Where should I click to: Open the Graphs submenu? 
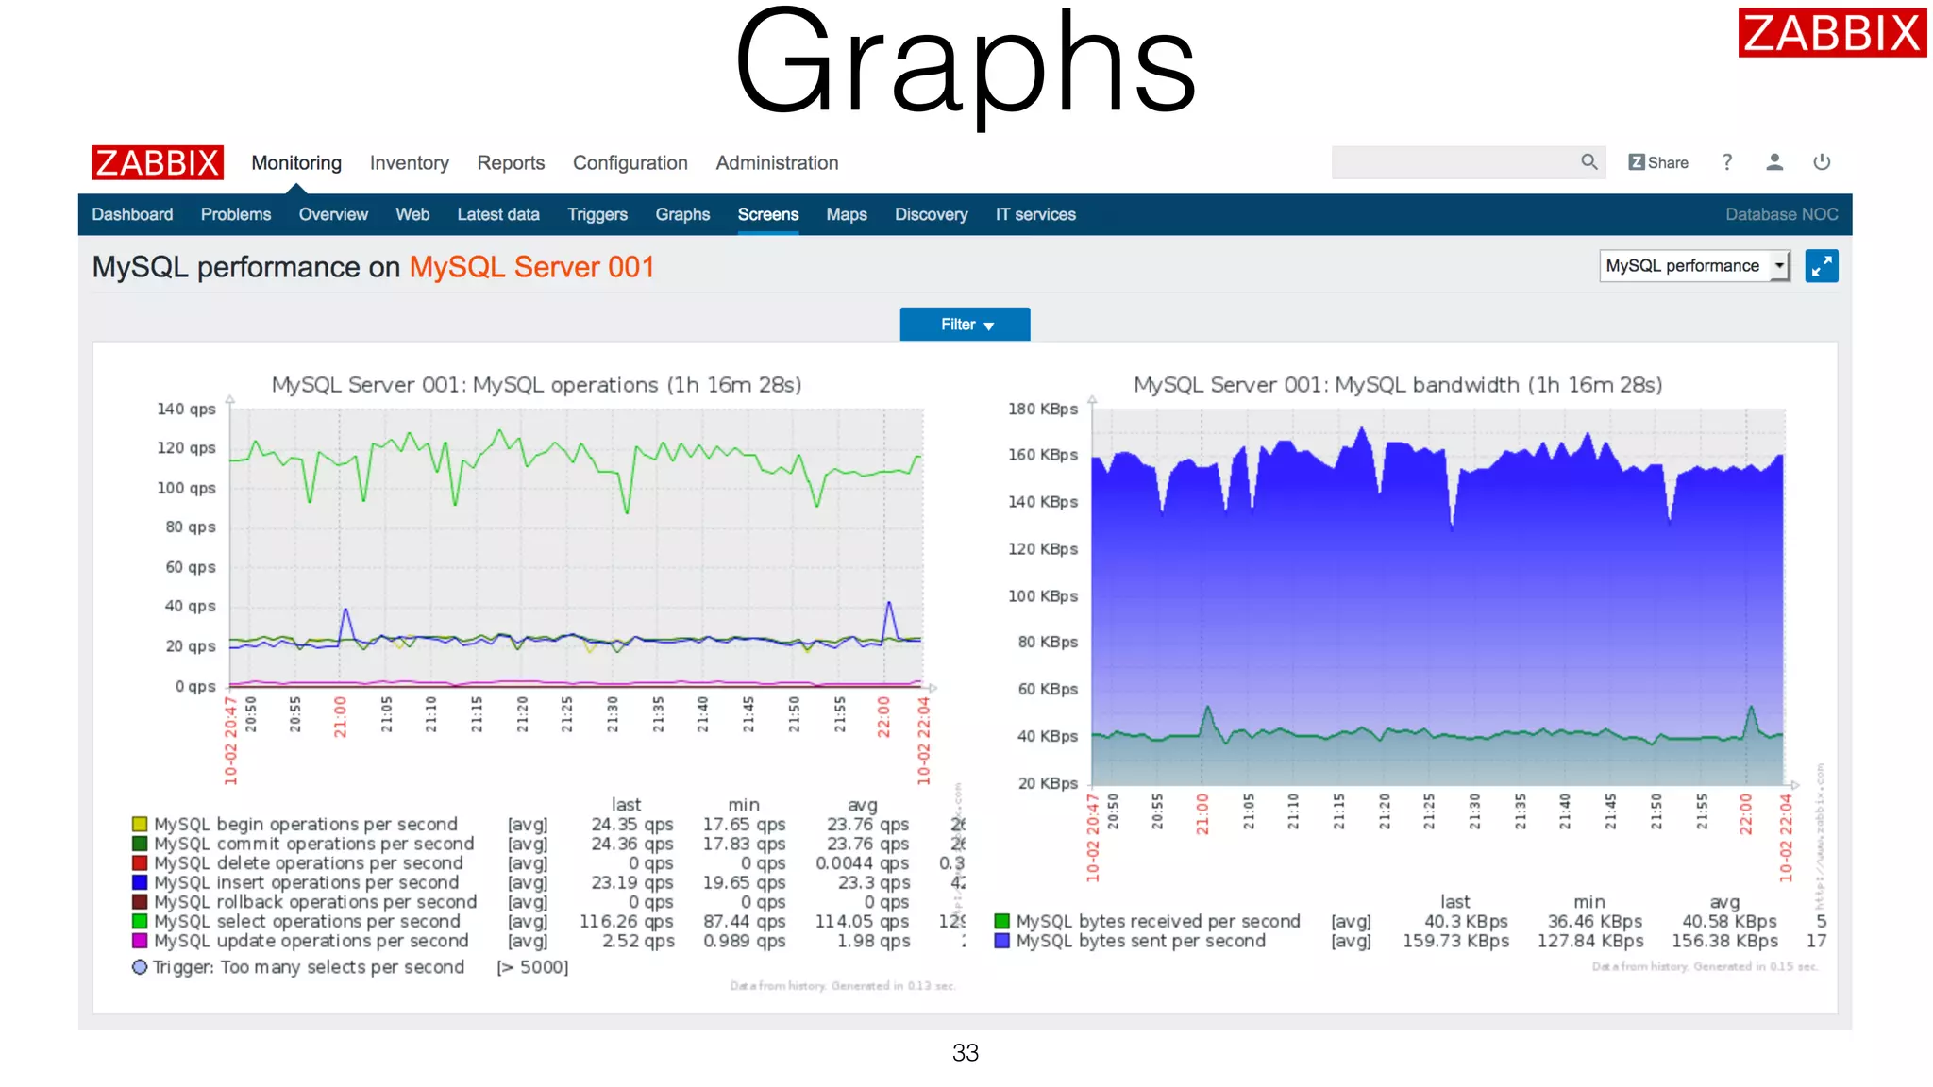pos(682,214)
